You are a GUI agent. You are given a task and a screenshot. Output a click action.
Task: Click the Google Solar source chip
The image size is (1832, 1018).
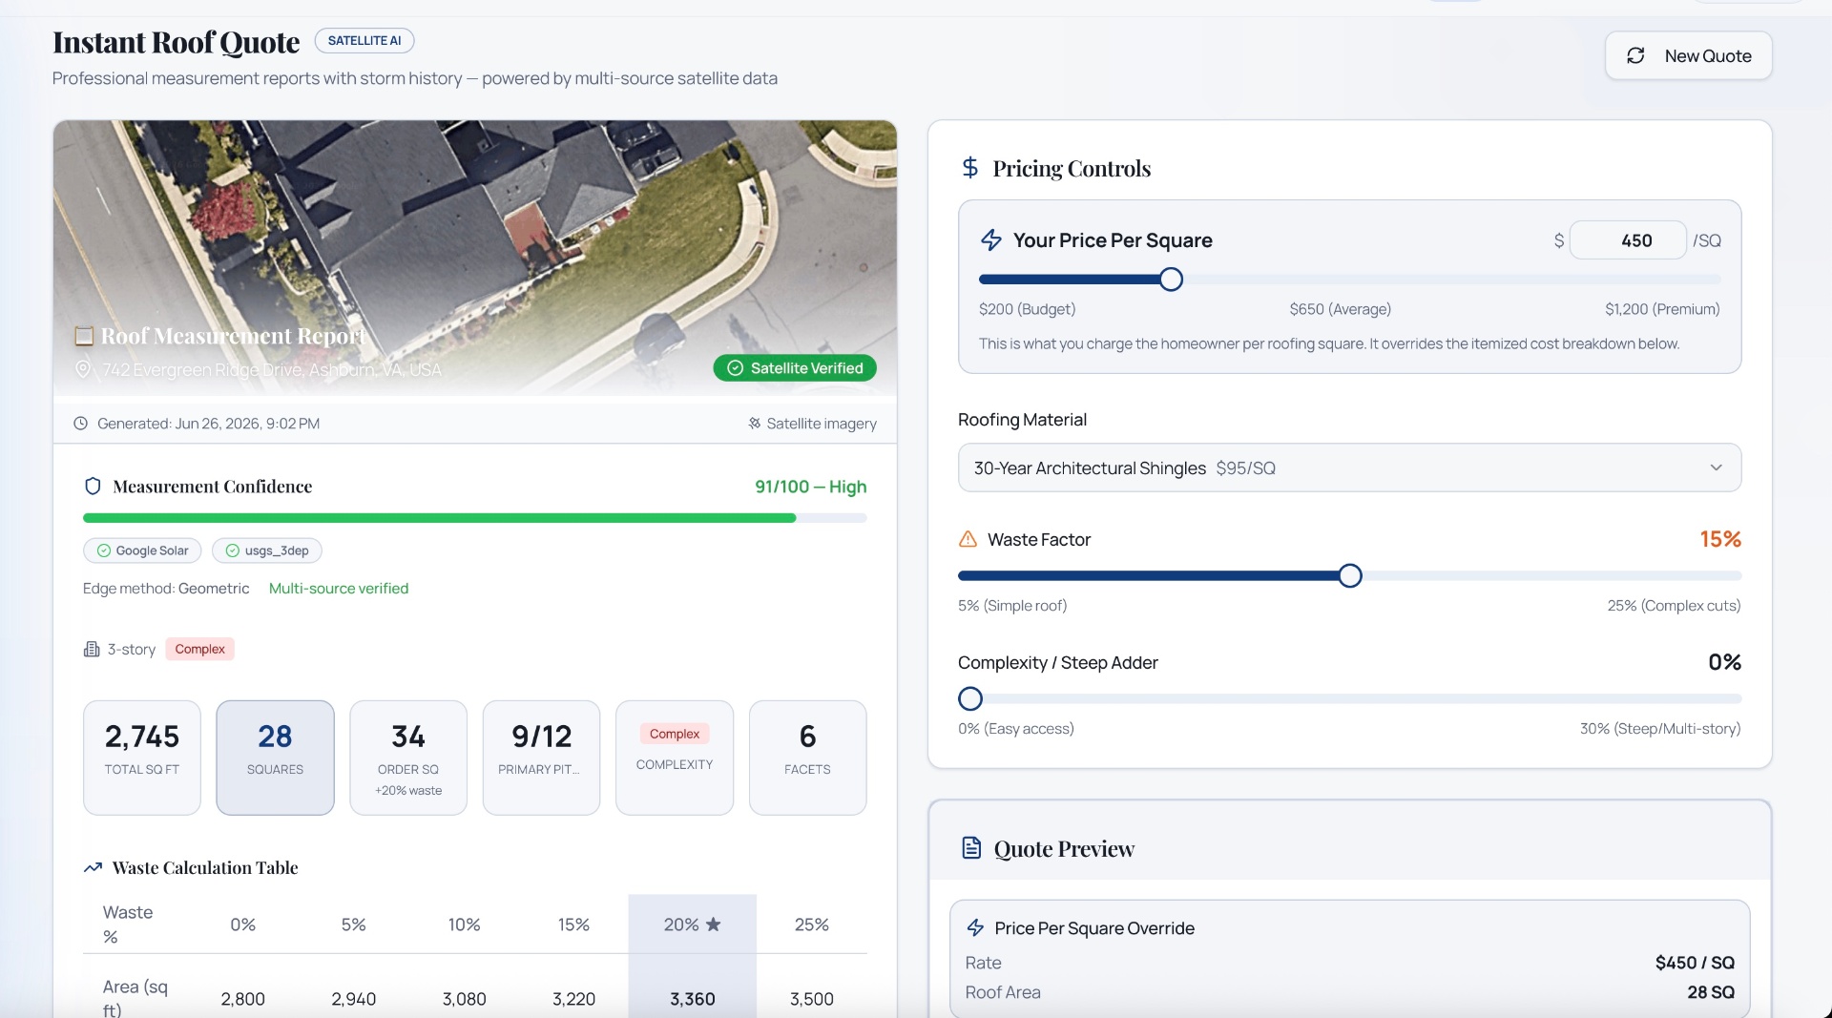pos(142,551)
